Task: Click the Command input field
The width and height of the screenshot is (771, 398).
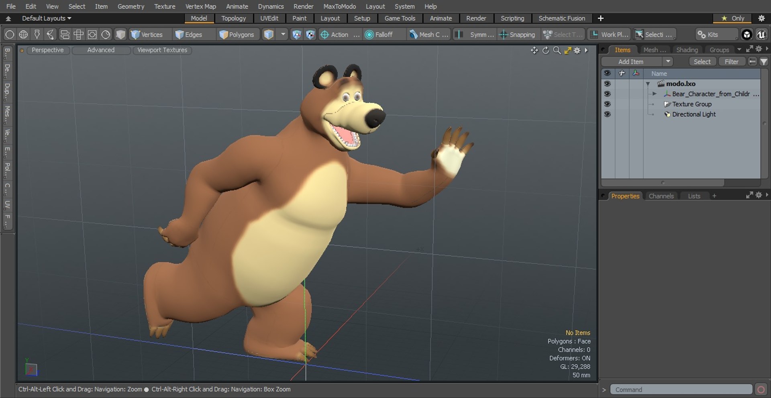Action: pyautogui.click(x=681, y=390)
